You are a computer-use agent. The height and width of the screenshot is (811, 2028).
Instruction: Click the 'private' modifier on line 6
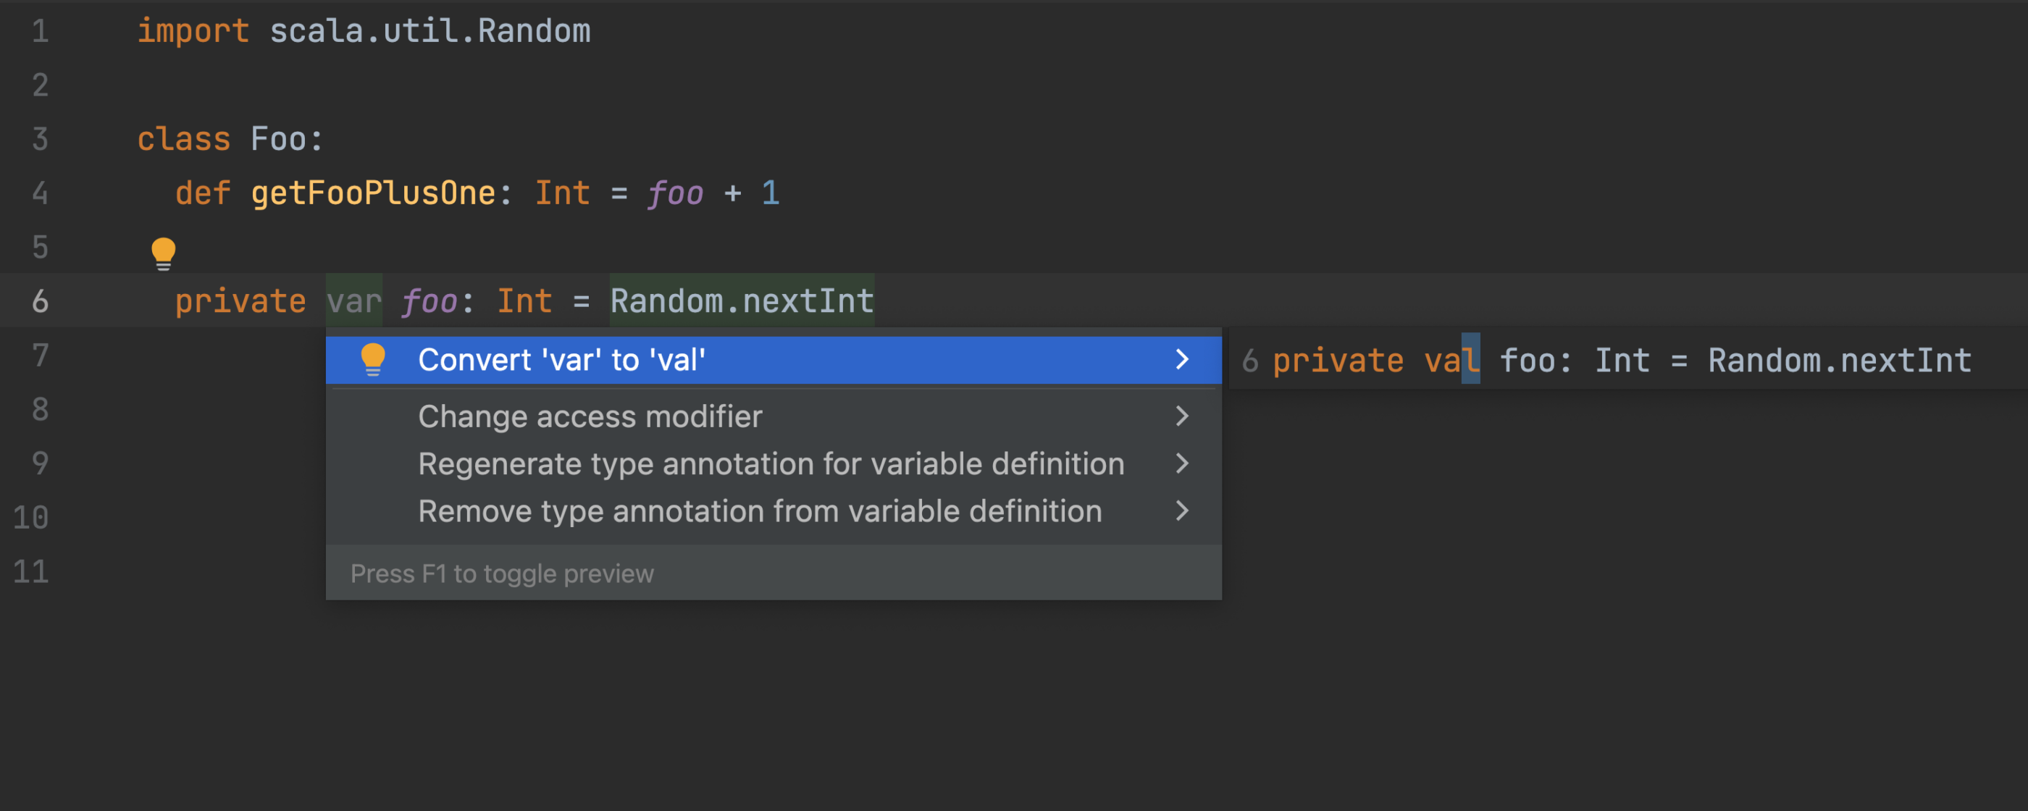point(240,301)
